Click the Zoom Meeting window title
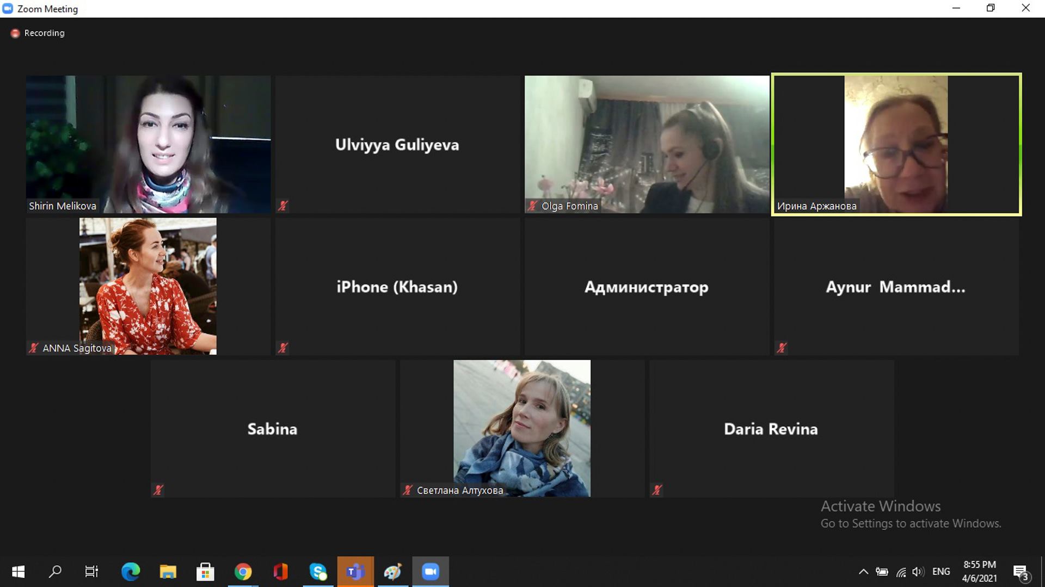 (47, 9)
